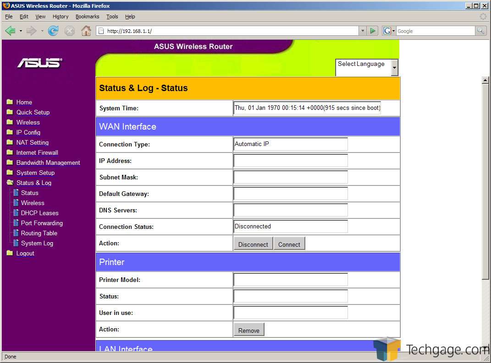Click the Firefox icon in title bar
The width and height of the screenshot is (491, 363).
[6, 5]
